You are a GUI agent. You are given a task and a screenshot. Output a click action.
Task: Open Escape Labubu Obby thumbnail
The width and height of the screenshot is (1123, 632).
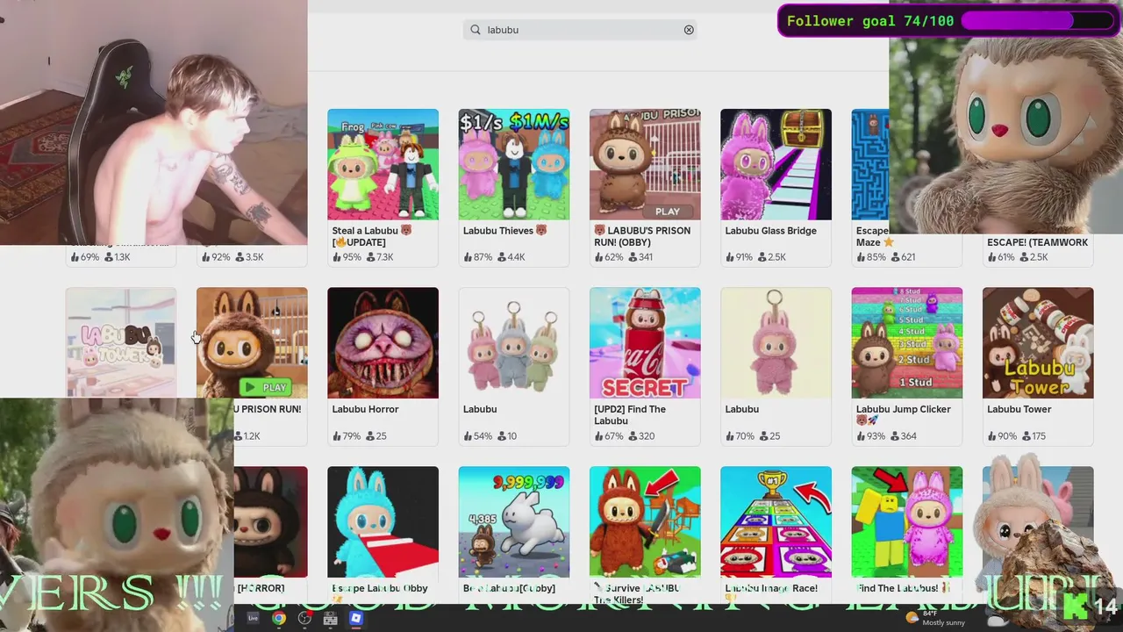(383, 521)
